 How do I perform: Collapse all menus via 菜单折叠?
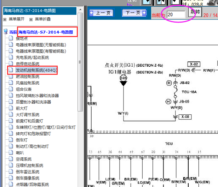[x=43, y=19]
